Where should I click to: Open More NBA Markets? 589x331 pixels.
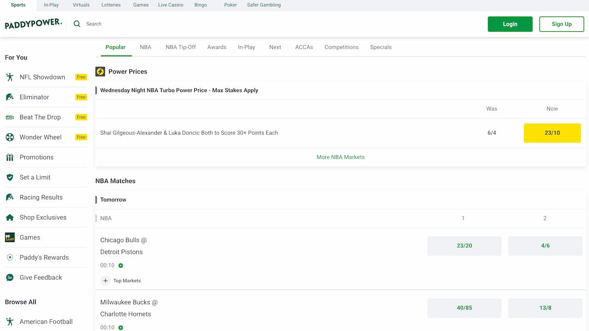tap(340, 157)
